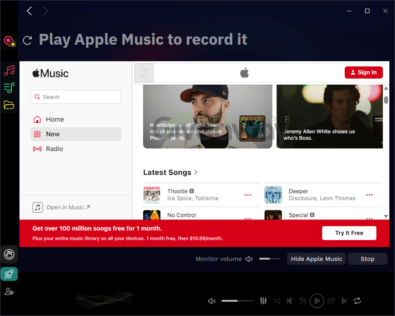
Task: Click the music note placeholder artwork
Action: 144,73
